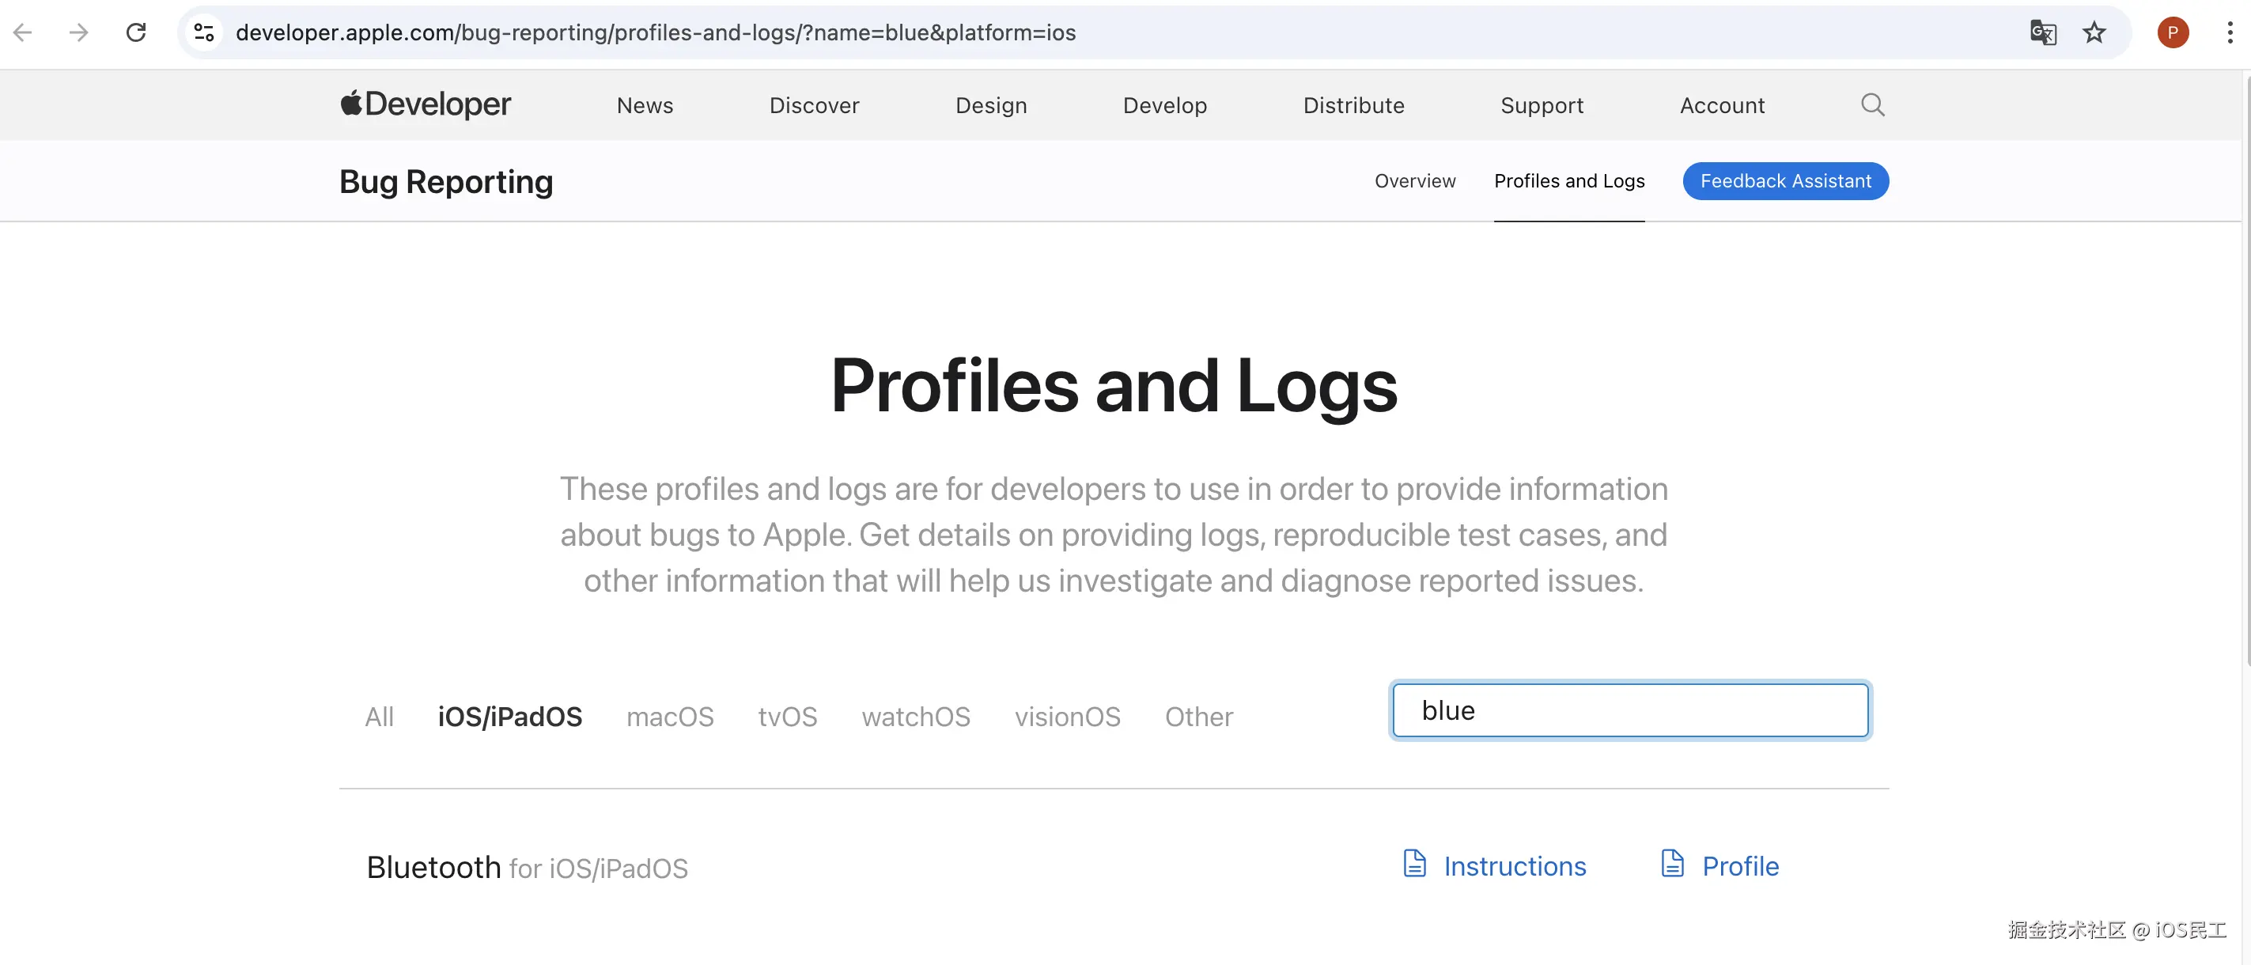The height and width of the screenshot is (965, 2251).
Task: Click the Apple Developer logo
Action: pos(426,104)
